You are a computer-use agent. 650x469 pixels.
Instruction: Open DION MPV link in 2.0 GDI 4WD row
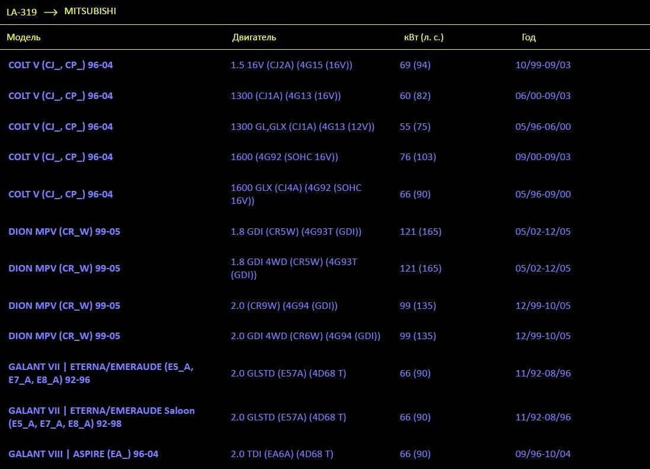pos(64,336)
